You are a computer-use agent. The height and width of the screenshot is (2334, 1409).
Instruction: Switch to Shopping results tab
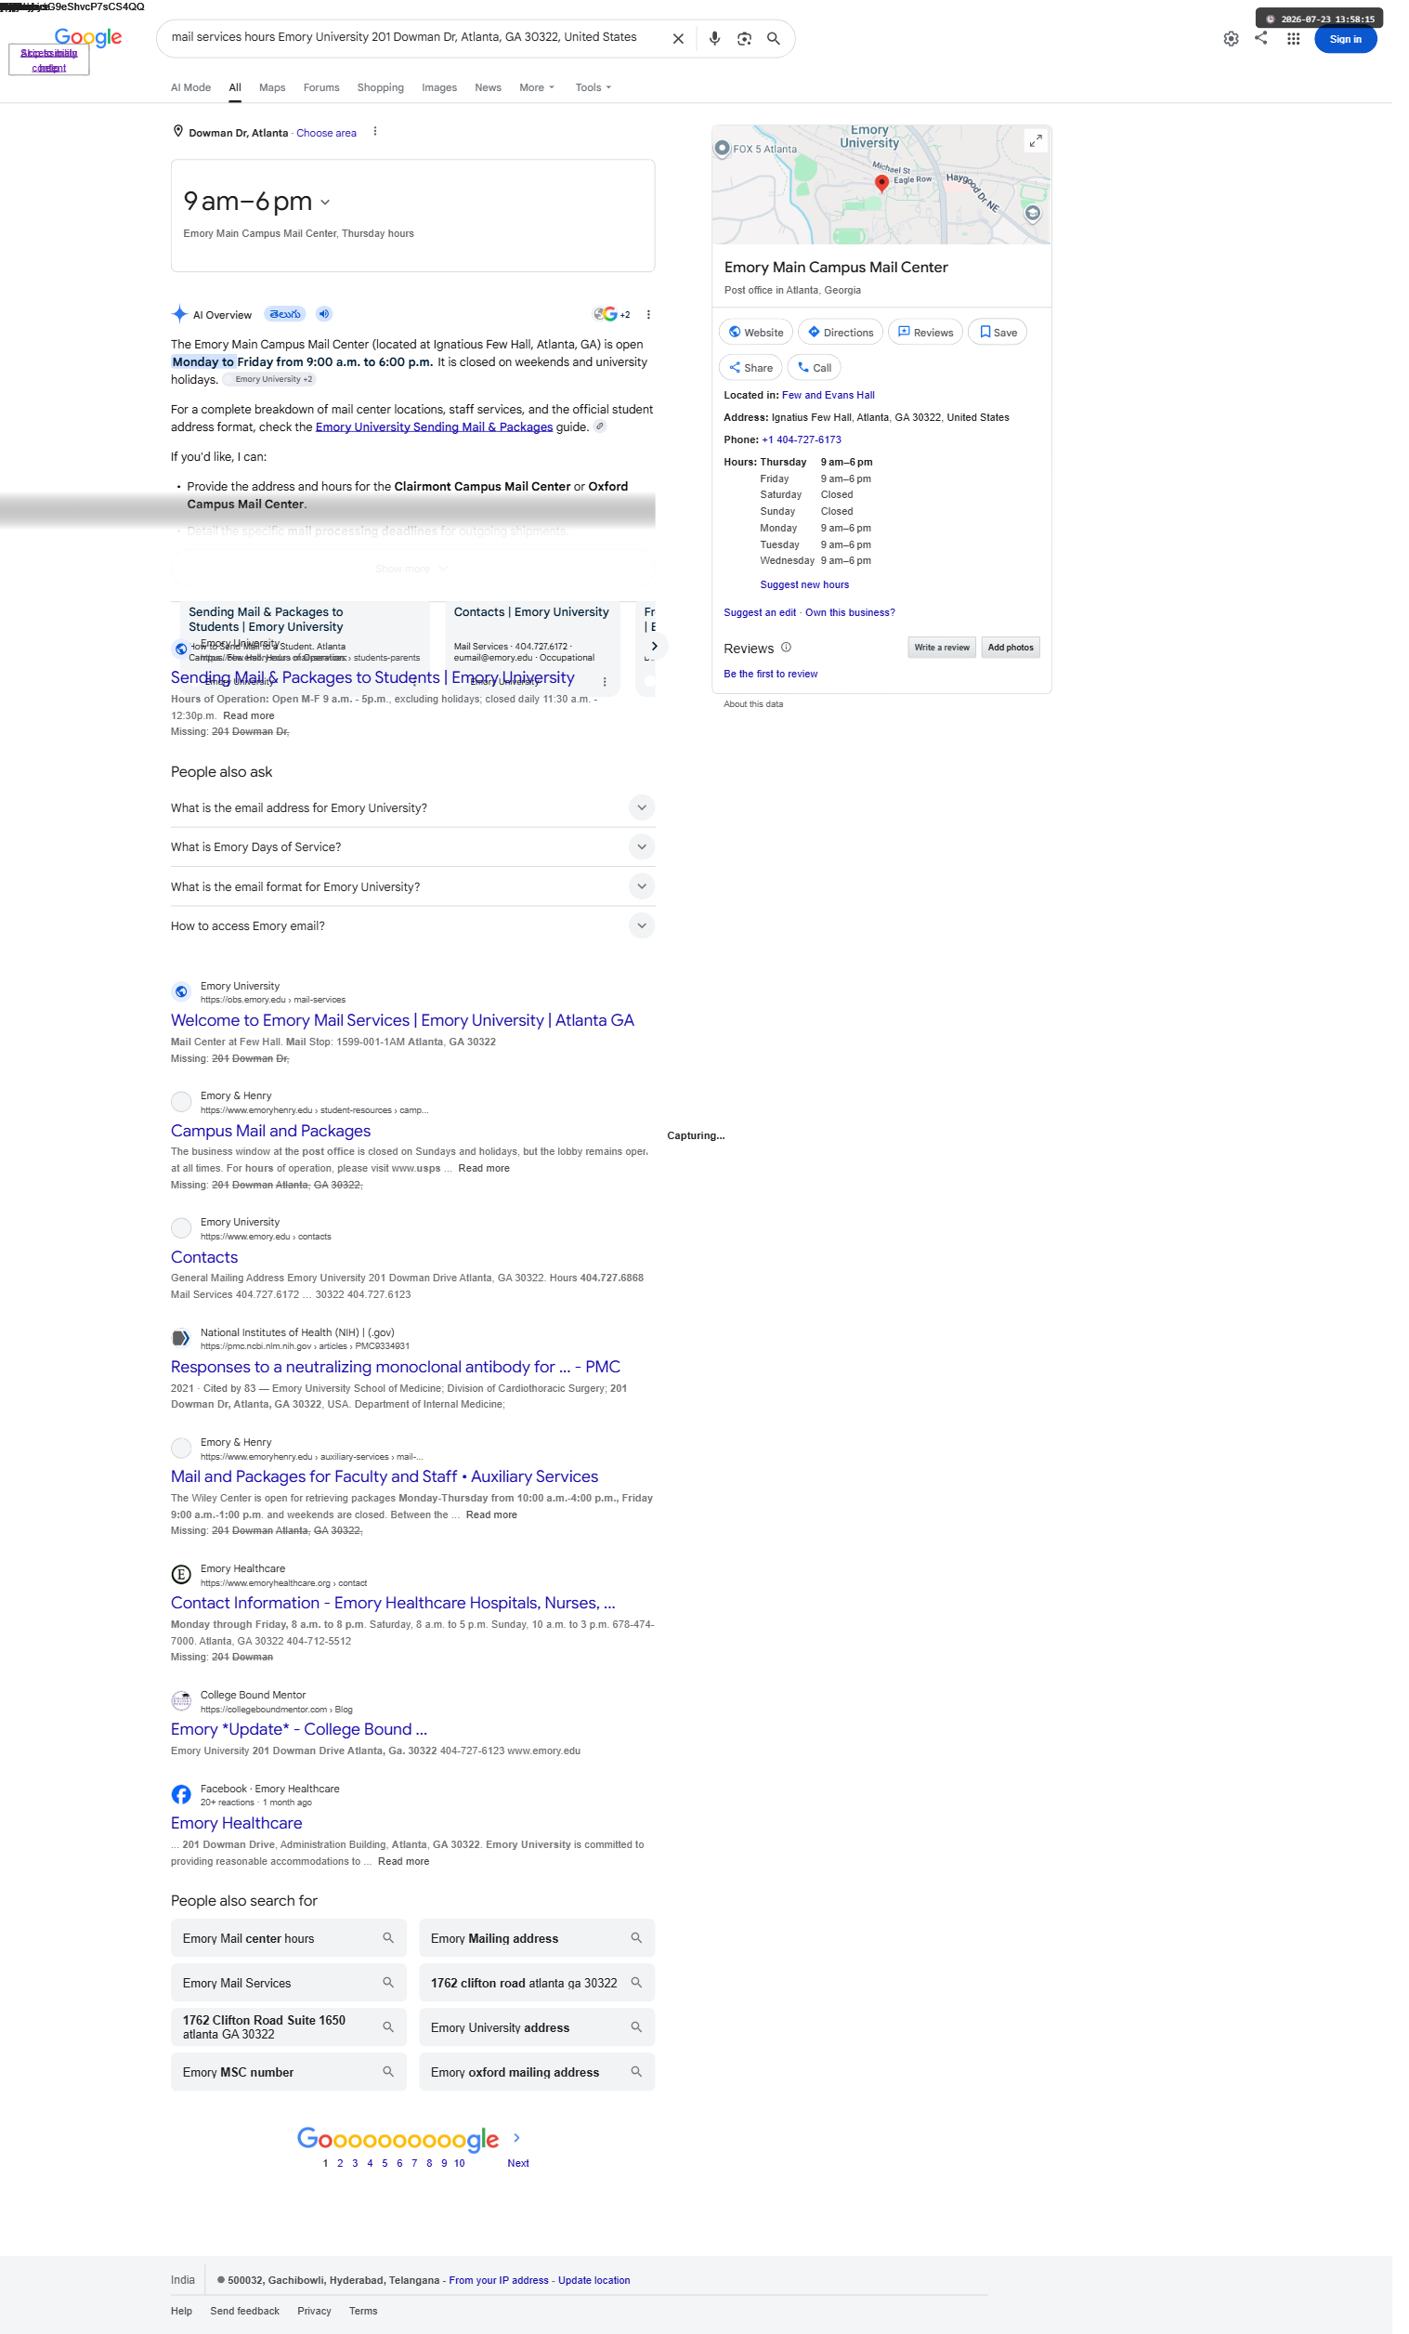pos(380,88)
